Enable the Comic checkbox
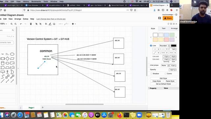The image size is (211, 119). 166,74
